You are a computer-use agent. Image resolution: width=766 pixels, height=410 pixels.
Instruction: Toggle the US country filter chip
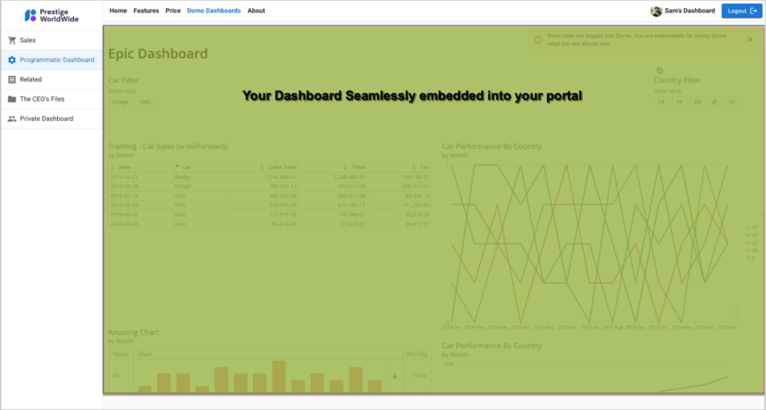tap(732, 102)
